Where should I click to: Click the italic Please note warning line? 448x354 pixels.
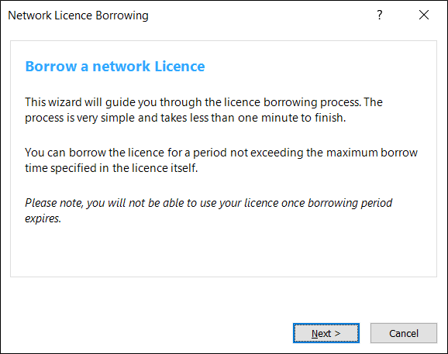point(208,203)
